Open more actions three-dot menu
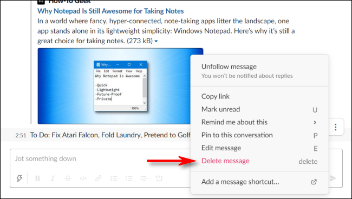This screenshot has width=352, height=199. 336,127
